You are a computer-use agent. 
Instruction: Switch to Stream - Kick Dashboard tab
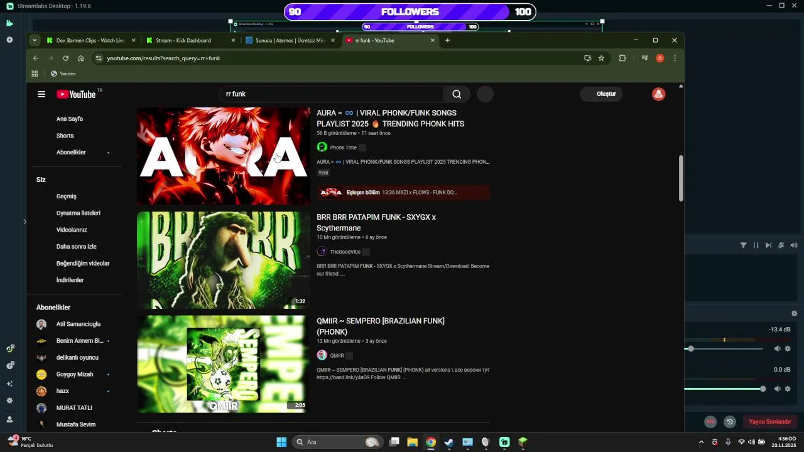click(x=192, y=40)
